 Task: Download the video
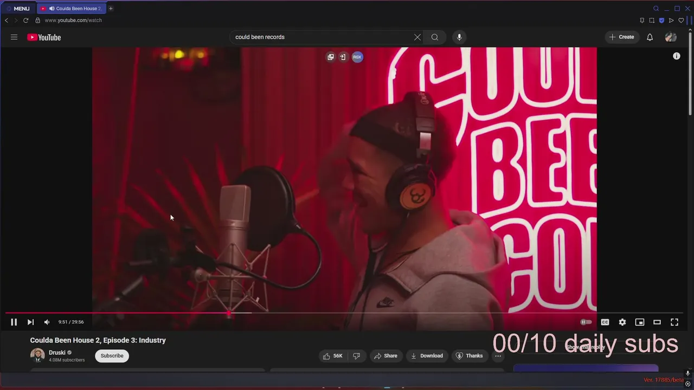pos(427,356)
